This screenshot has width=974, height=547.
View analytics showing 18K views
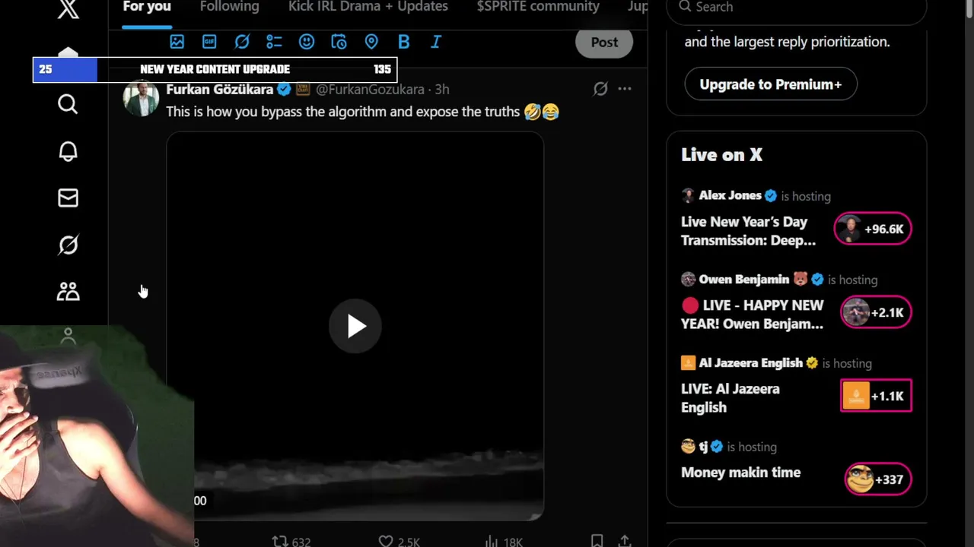pos(503,542)
